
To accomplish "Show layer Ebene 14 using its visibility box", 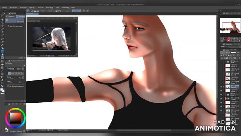I will [x=221, y=70].
